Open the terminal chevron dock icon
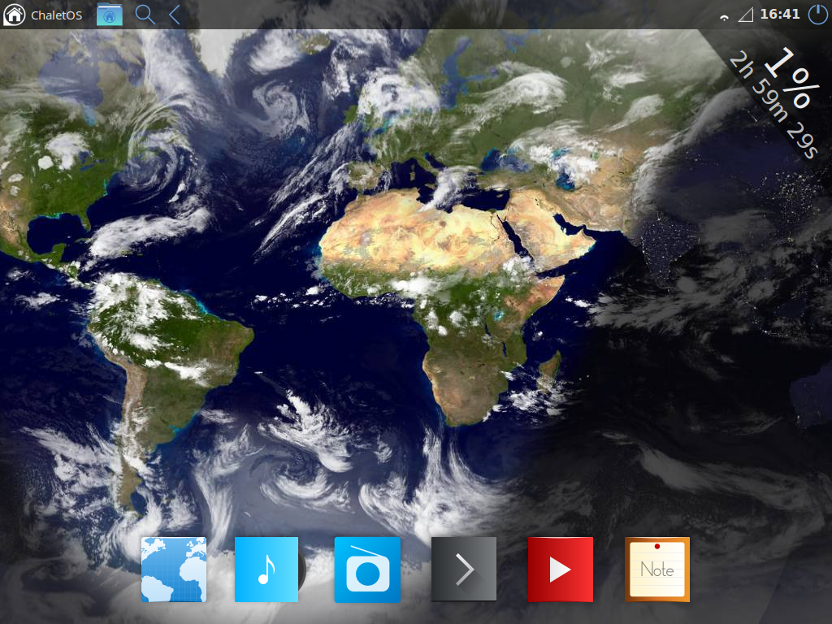 point(464,569)
